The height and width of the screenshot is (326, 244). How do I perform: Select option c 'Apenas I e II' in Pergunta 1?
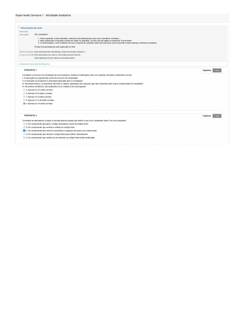[24, 97]
